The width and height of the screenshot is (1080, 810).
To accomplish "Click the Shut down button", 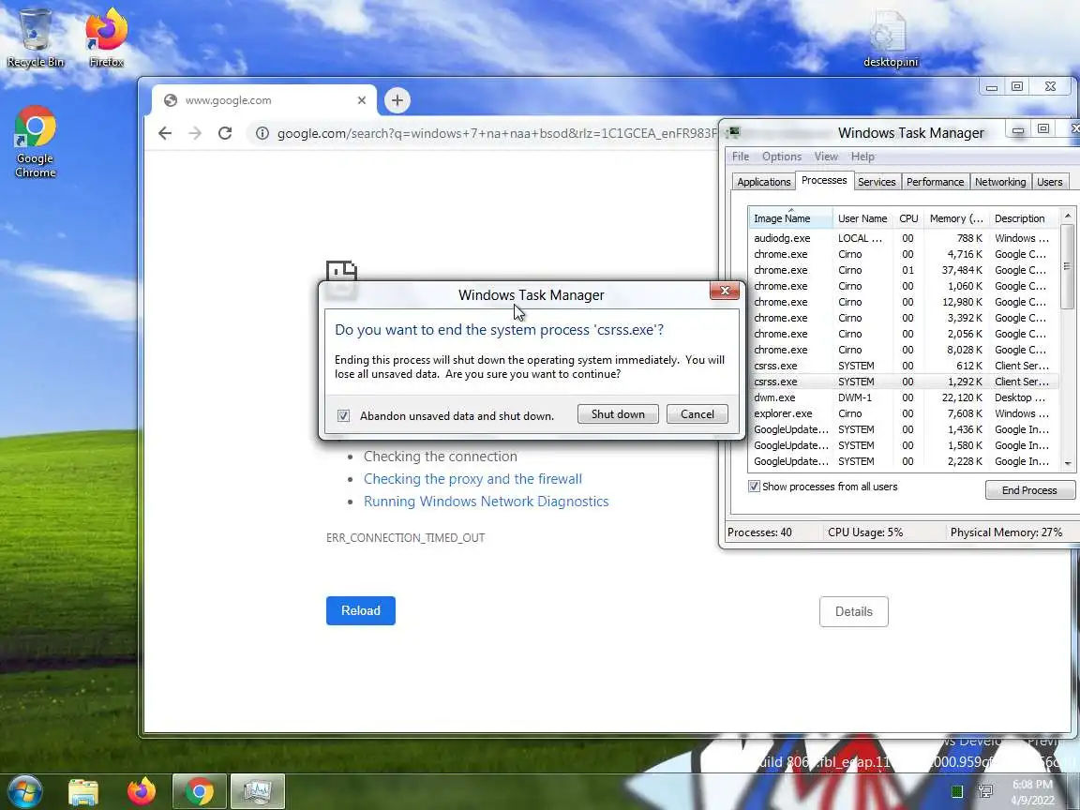I will tap(618, 414).
